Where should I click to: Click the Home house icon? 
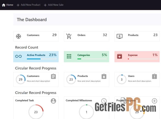(x=4, y=5)
